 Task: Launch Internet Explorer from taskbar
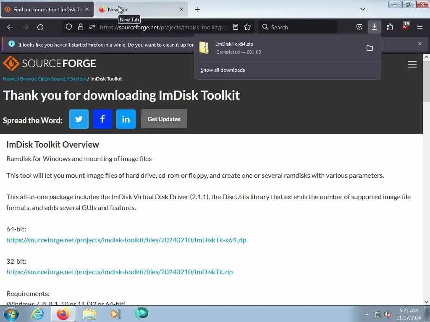[37, 314]
